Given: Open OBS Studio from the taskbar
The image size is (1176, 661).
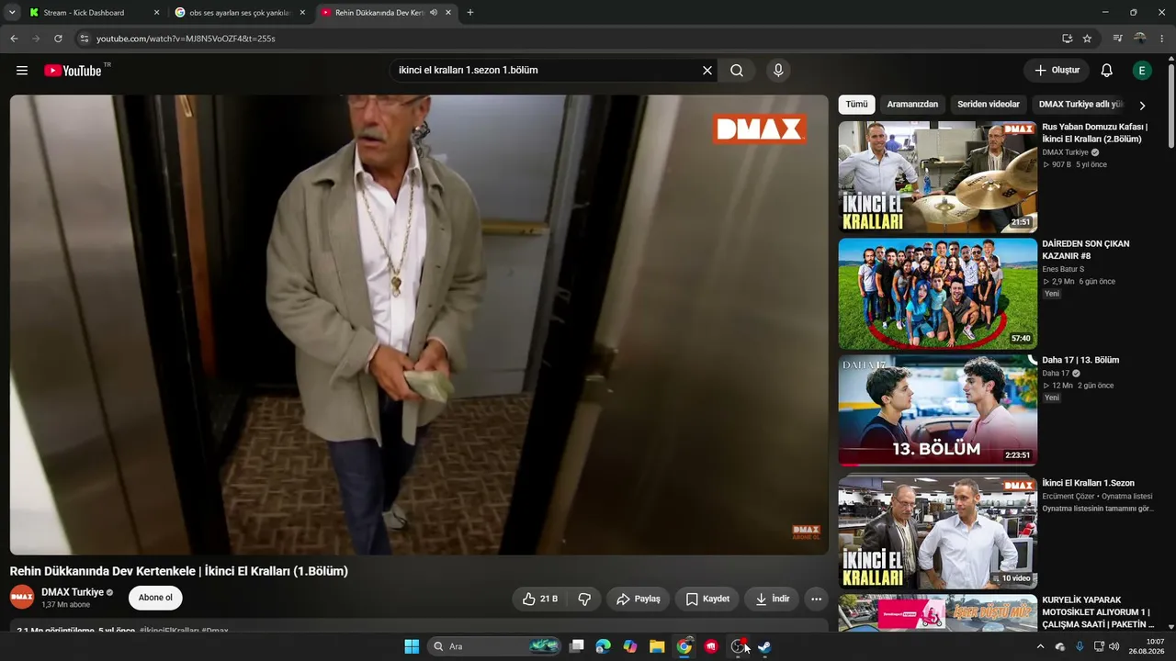Looking at the screenshot, I should tap(738, 646).
